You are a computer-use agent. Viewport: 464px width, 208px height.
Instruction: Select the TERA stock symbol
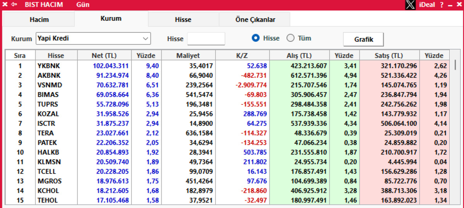pyautogui.click(x=46, y=133)
